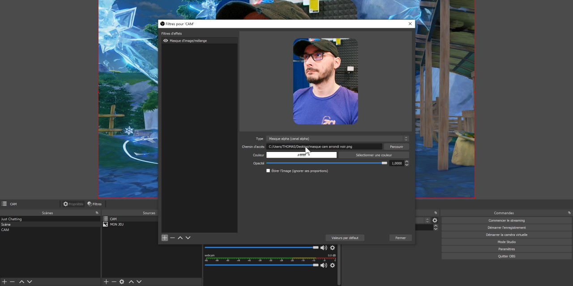Select the Just Chatting scene
The height and width of the screenshot is (286, 573).
pyautogui.click(x=12, y=219)
